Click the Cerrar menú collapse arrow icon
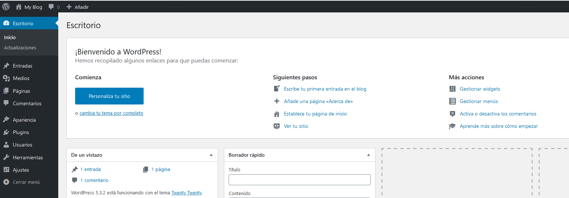 tap(6, 182)
